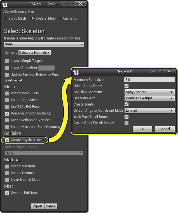Image resolution: width=178 pixels, height=213 pixels.
Task: Click the Import button
Action: 38,206
